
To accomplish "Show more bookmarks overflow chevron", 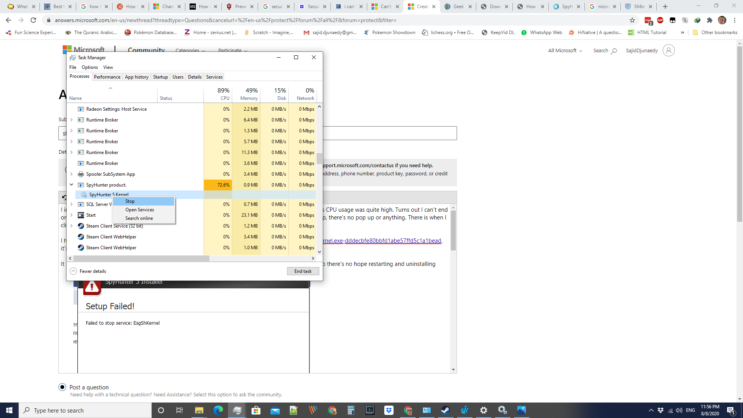I will coord(682,33).
